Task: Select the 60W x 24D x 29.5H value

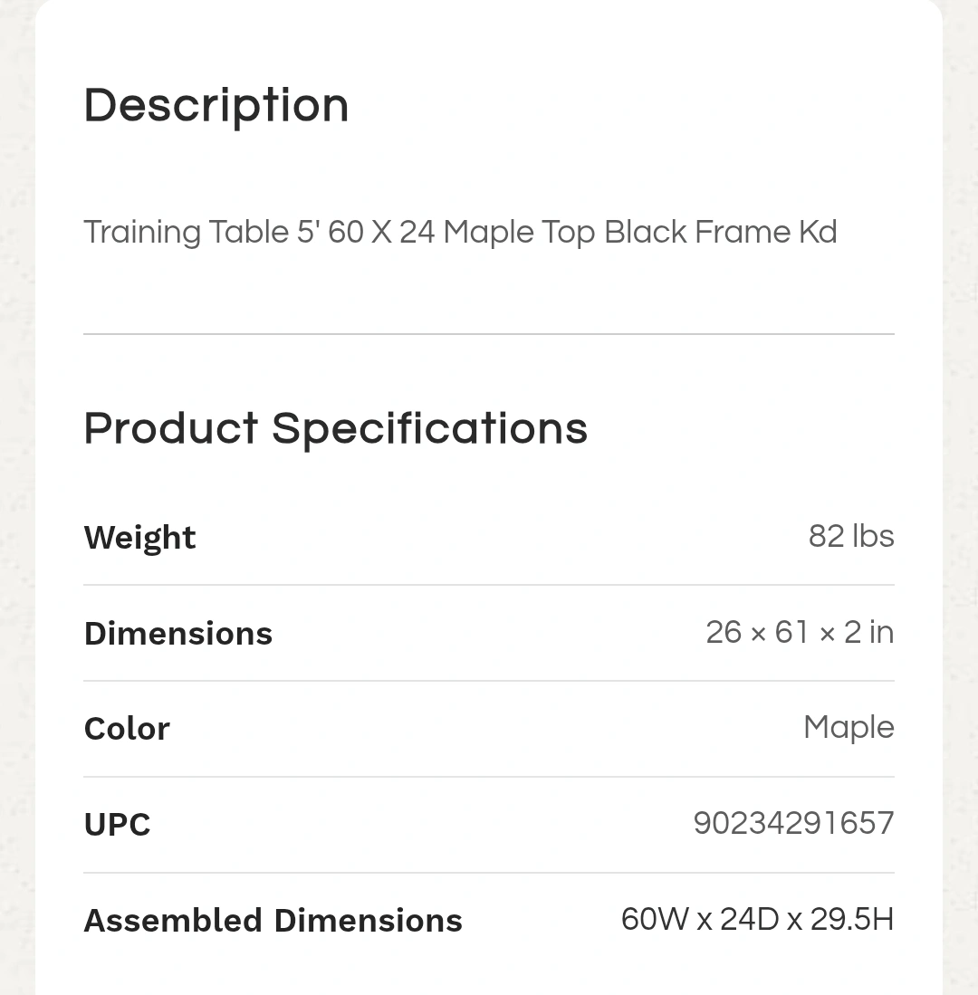Action: (757, 919)
